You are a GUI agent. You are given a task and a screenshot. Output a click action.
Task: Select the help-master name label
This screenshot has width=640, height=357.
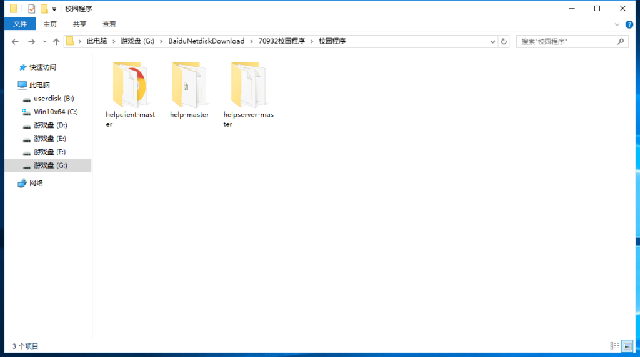(x=189, y=115)
